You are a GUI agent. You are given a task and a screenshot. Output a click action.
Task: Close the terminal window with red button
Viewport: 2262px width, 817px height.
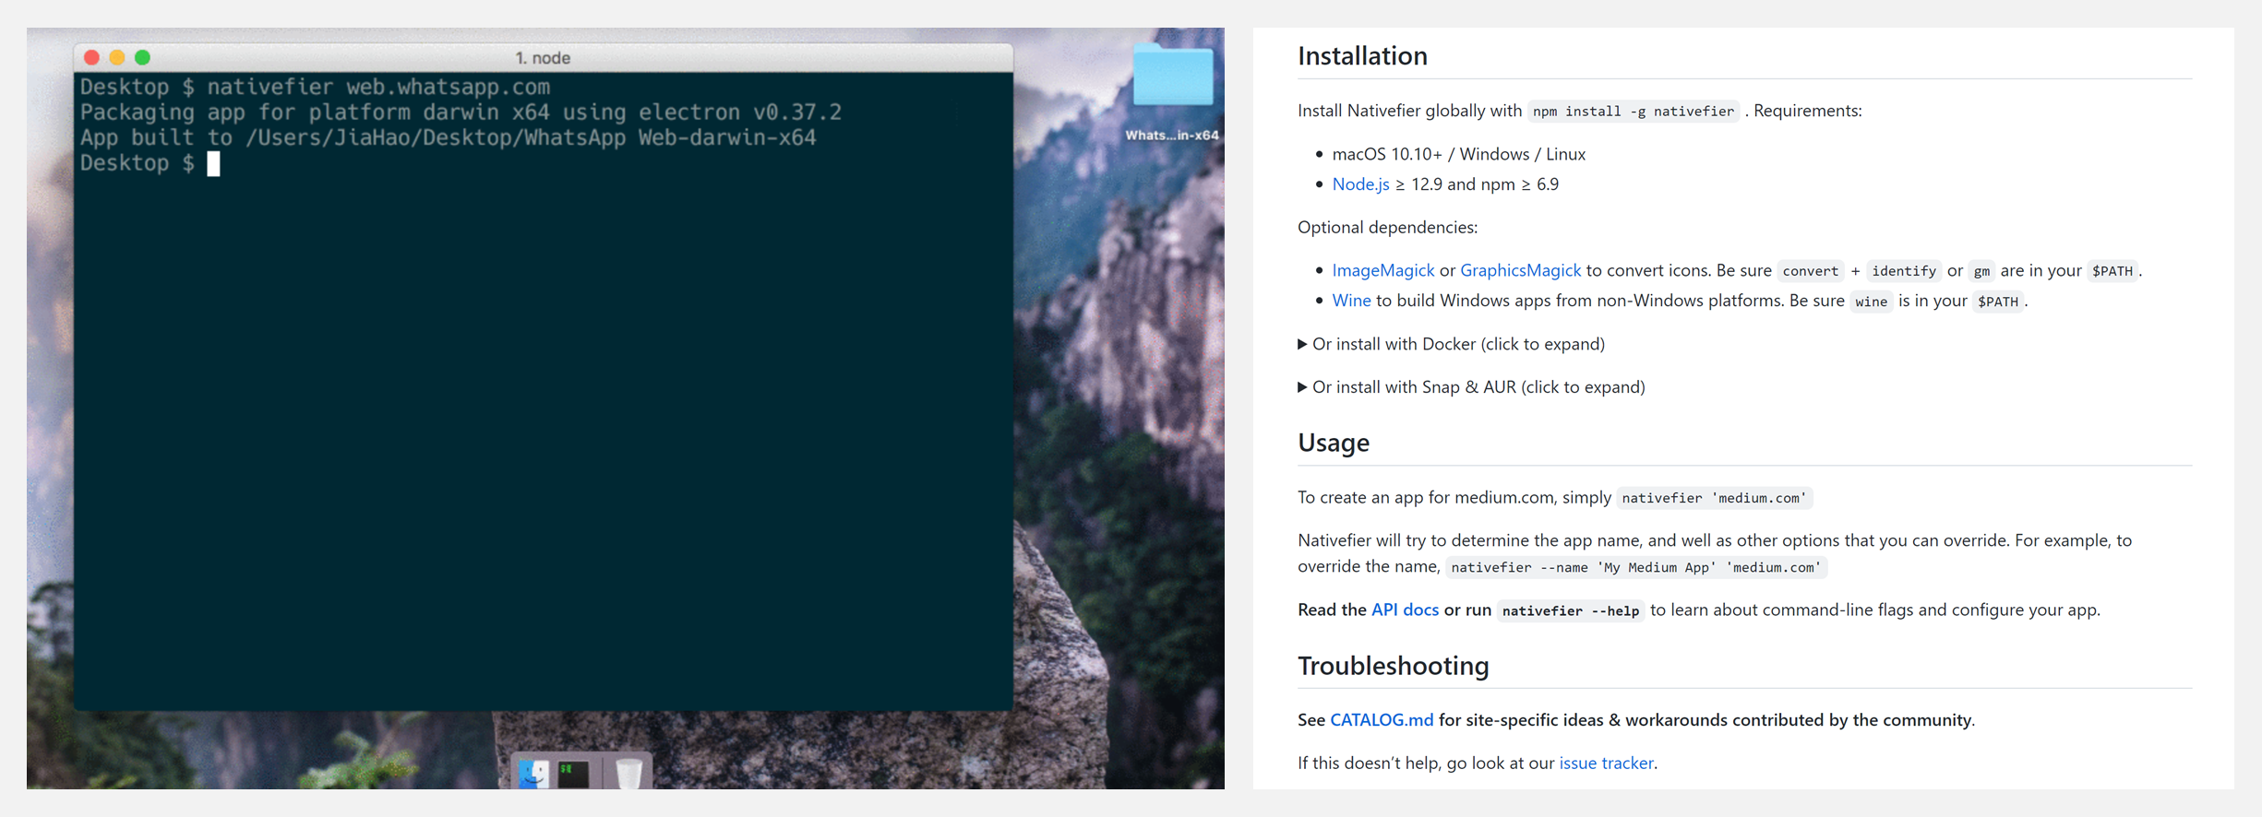coord(91,57)
